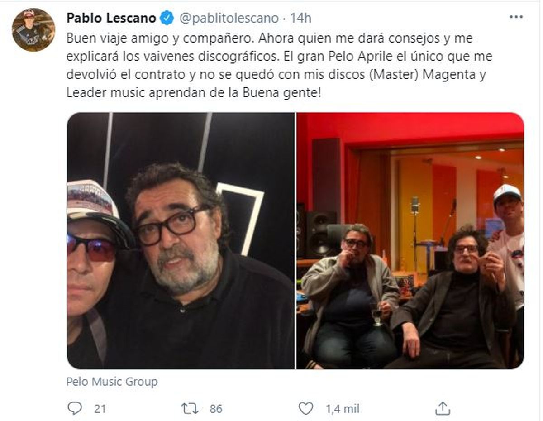Open the right studio photo
Viewport: 543px width, 421px height.
[410, 240]
